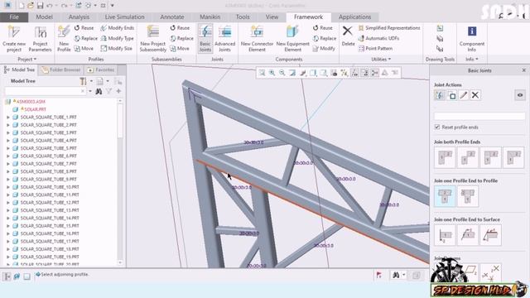Click New Connector Element
The width and height of the screenshot is (530, 298).
click(x=257, y=39)
